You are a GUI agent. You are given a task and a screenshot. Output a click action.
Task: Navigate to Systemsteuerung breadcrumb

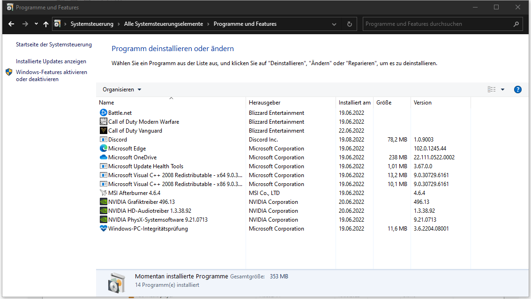click(92, 24)
